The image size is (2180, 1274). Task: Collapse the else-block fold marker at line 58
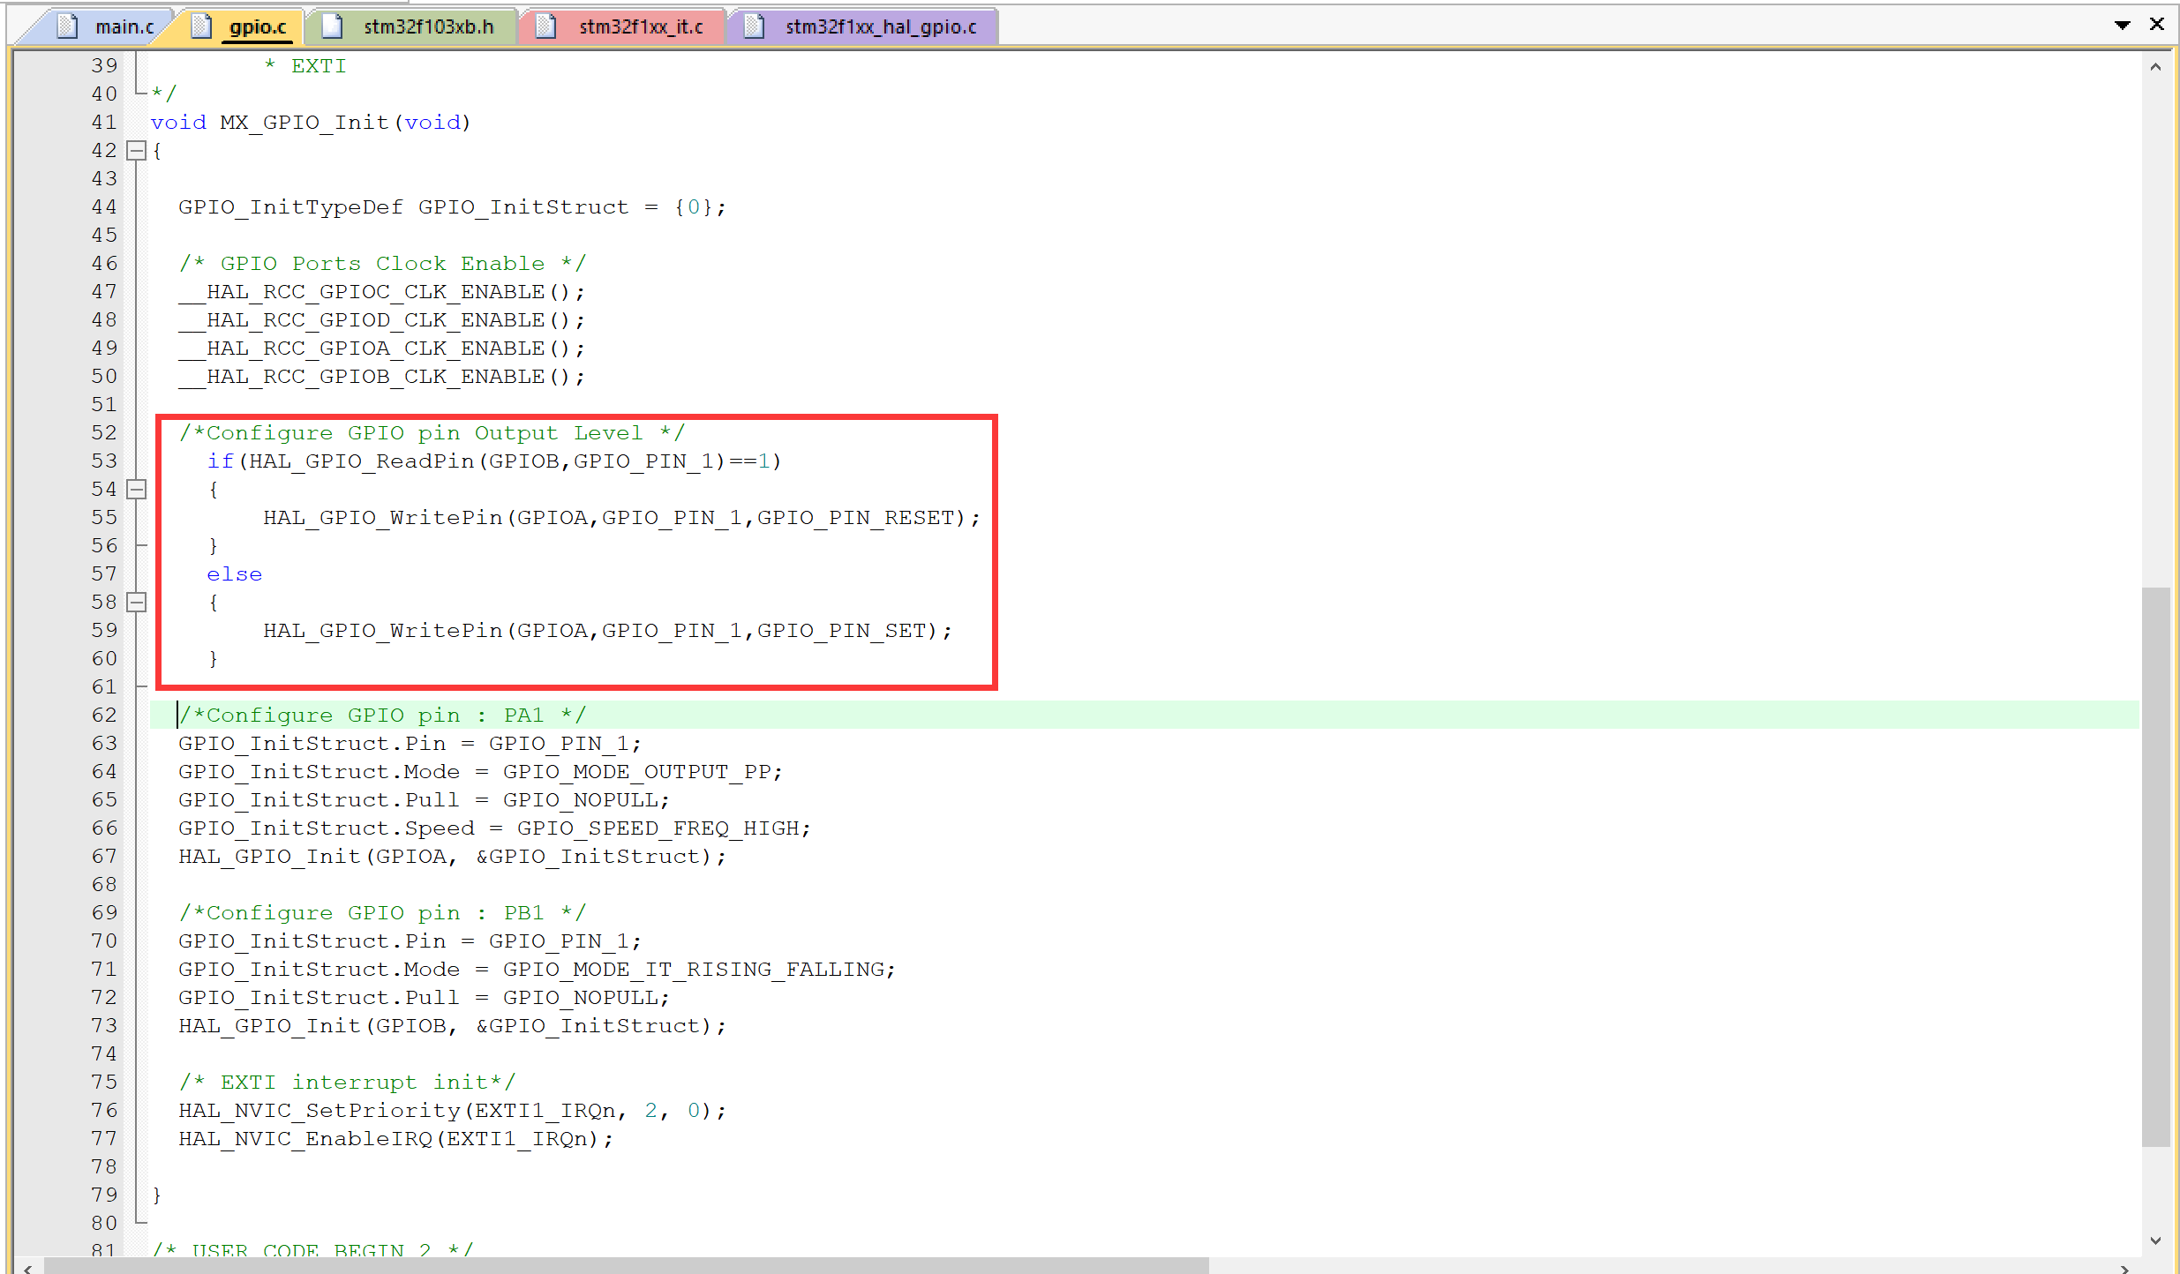(137, 603)
